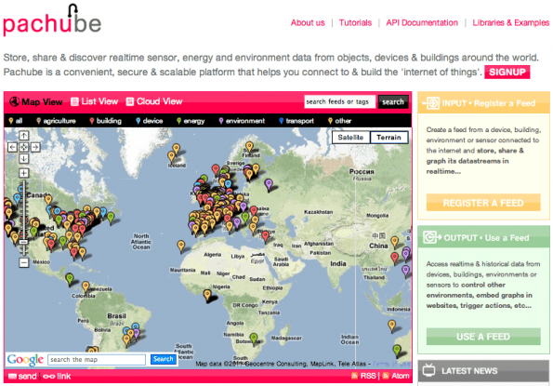Click the map recenter icon
Image resolution: width=553 pixels, height=386 pixels.
[x=23, y=147]
